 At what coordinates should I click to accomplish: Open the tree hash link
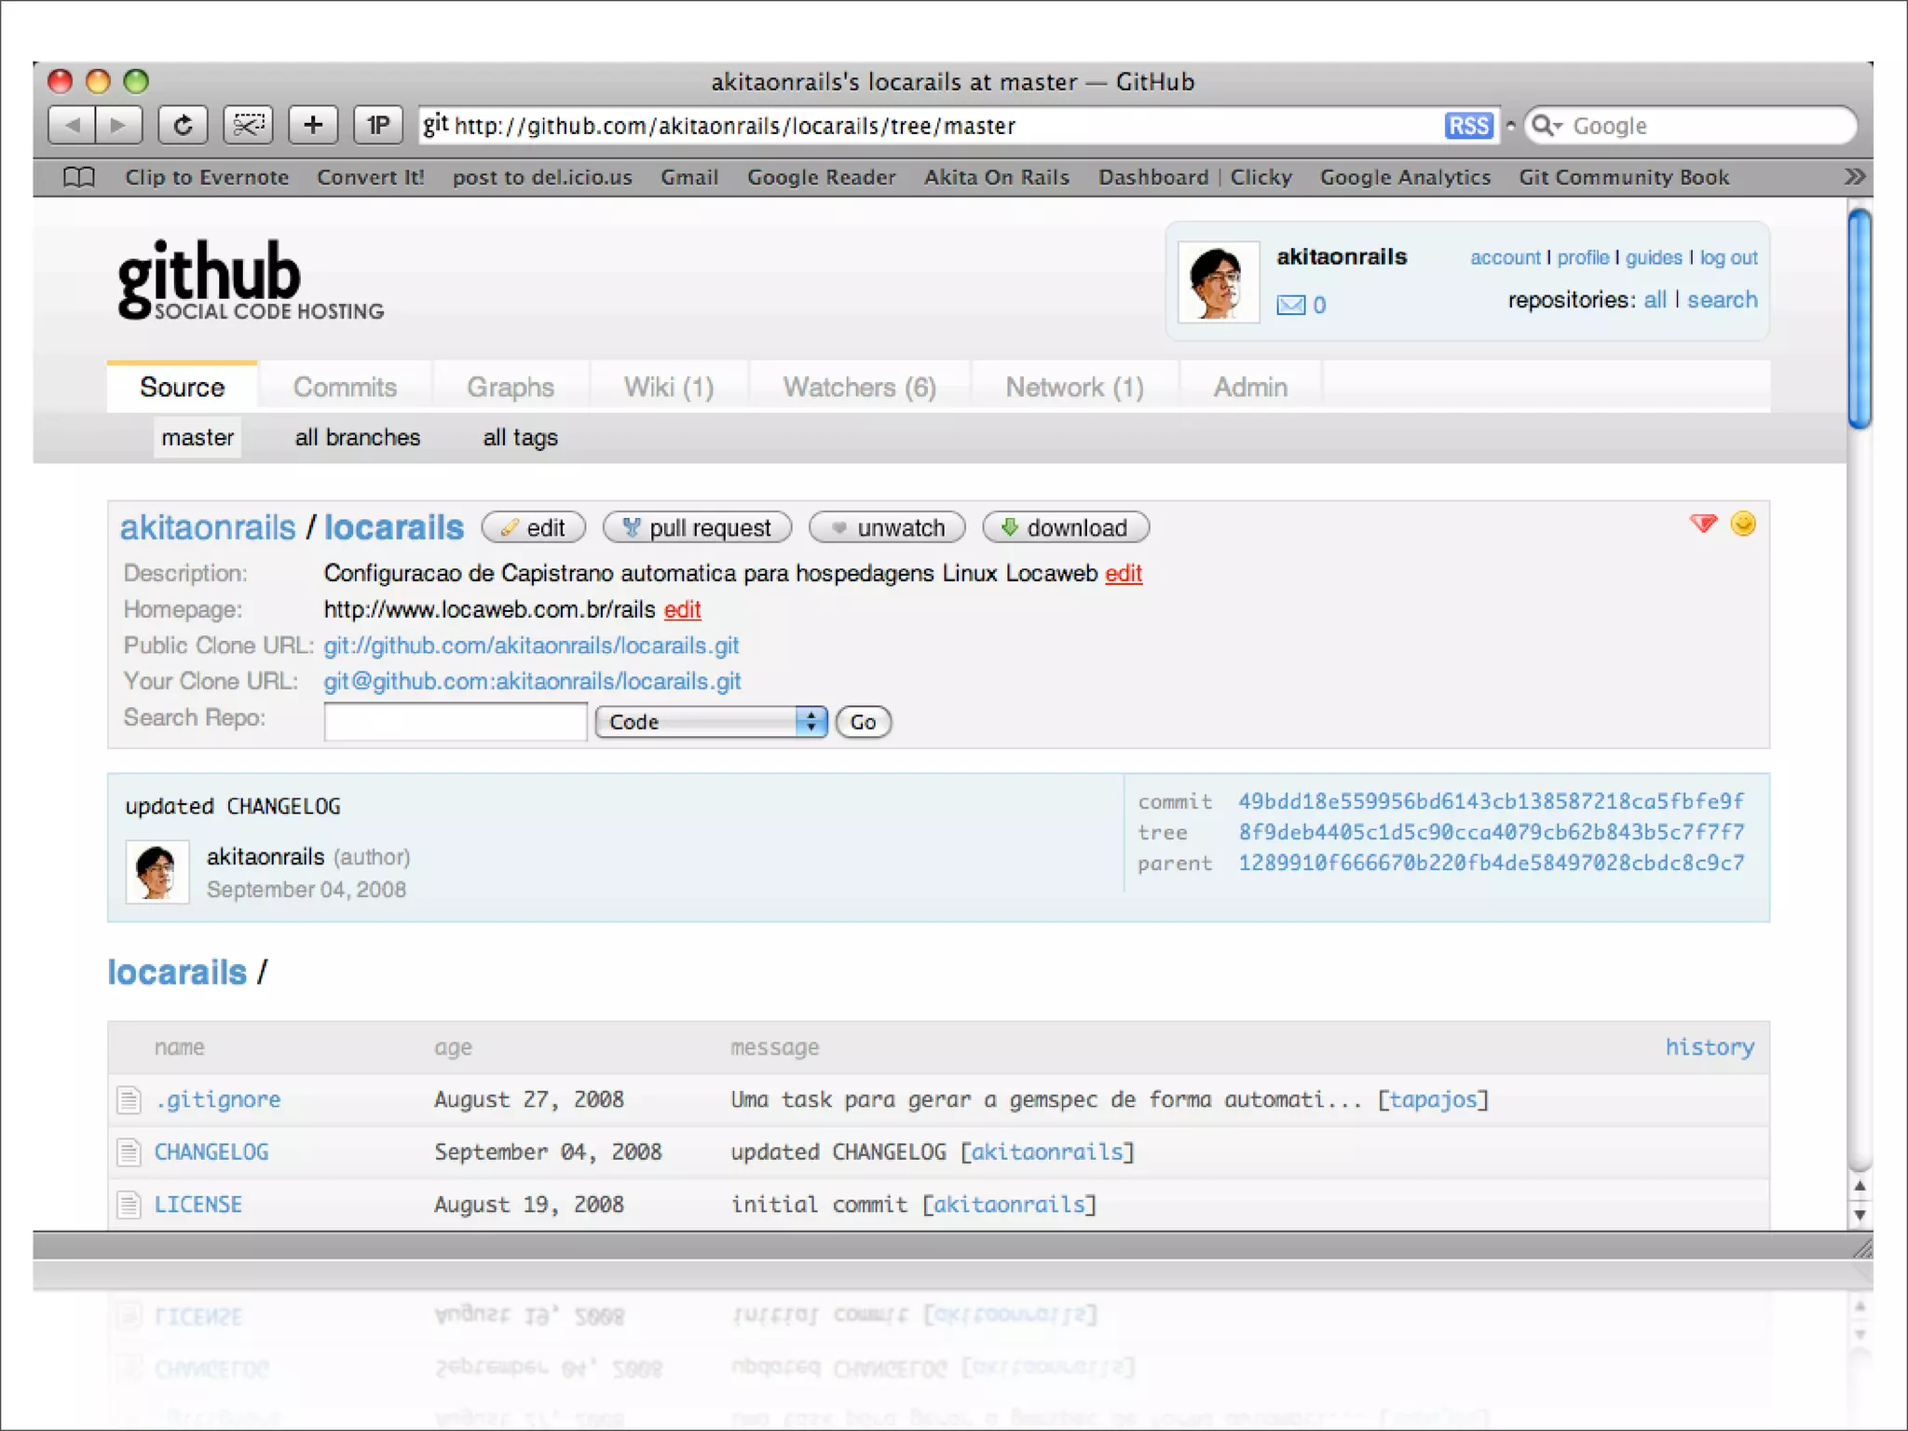click(1492, 833)
